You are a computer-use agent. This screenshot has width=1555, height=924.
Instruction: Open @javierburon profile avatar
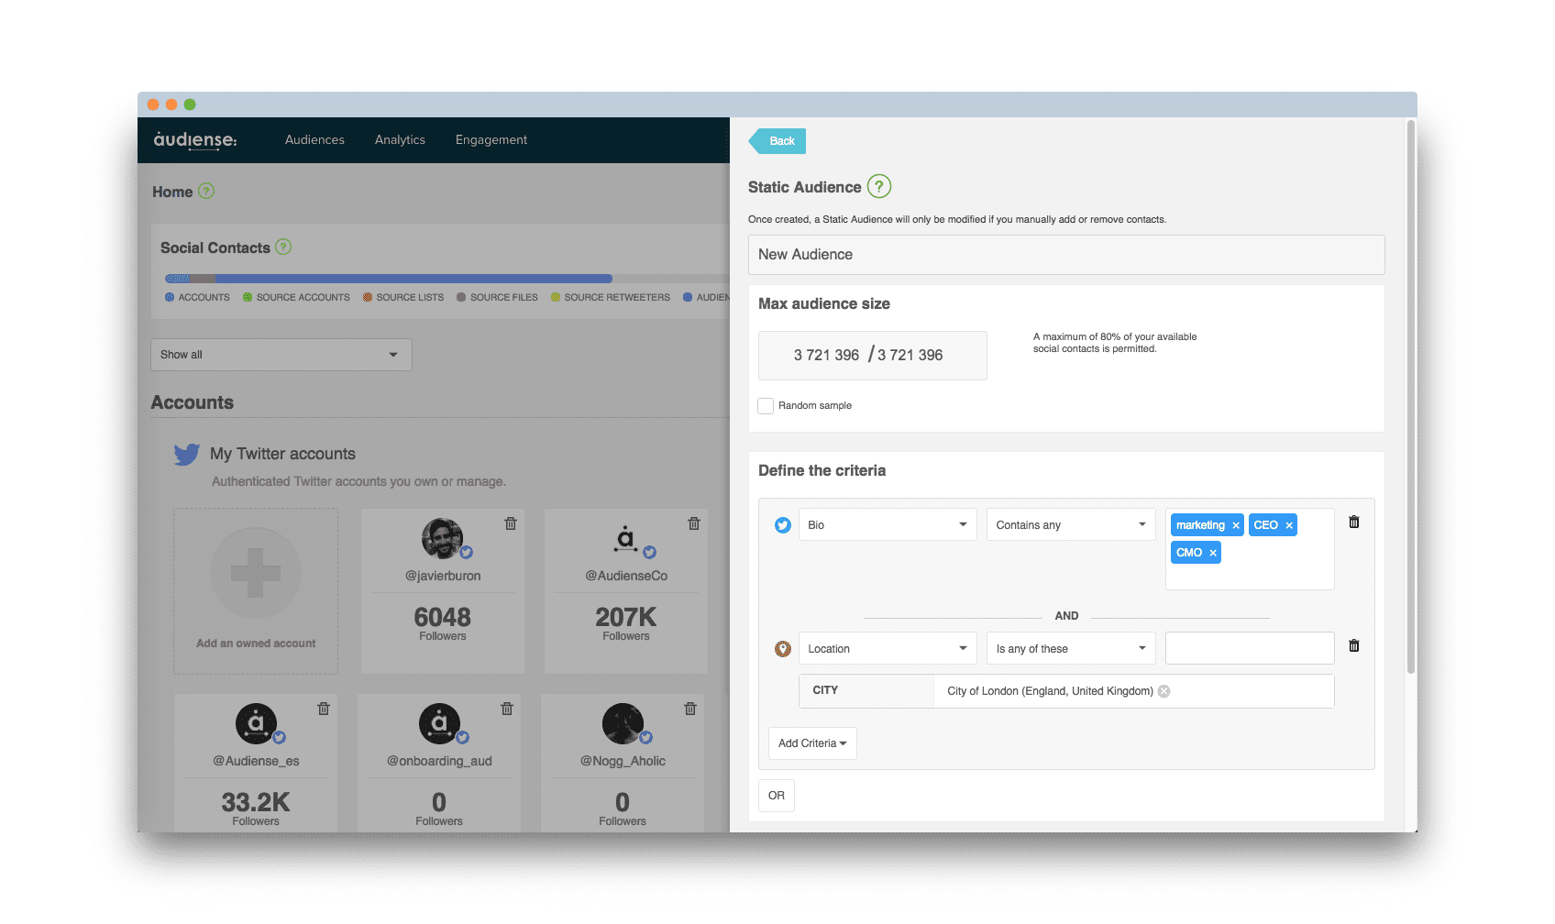(443, 539)
